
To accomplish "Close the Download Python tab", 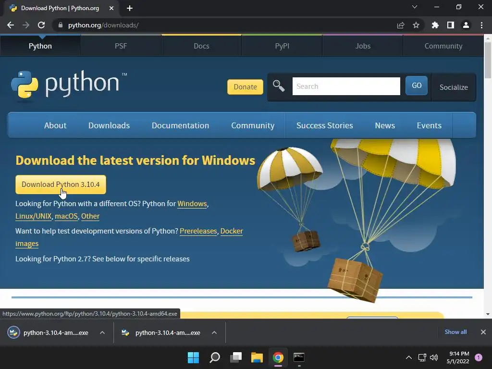I will click(111, 8).
